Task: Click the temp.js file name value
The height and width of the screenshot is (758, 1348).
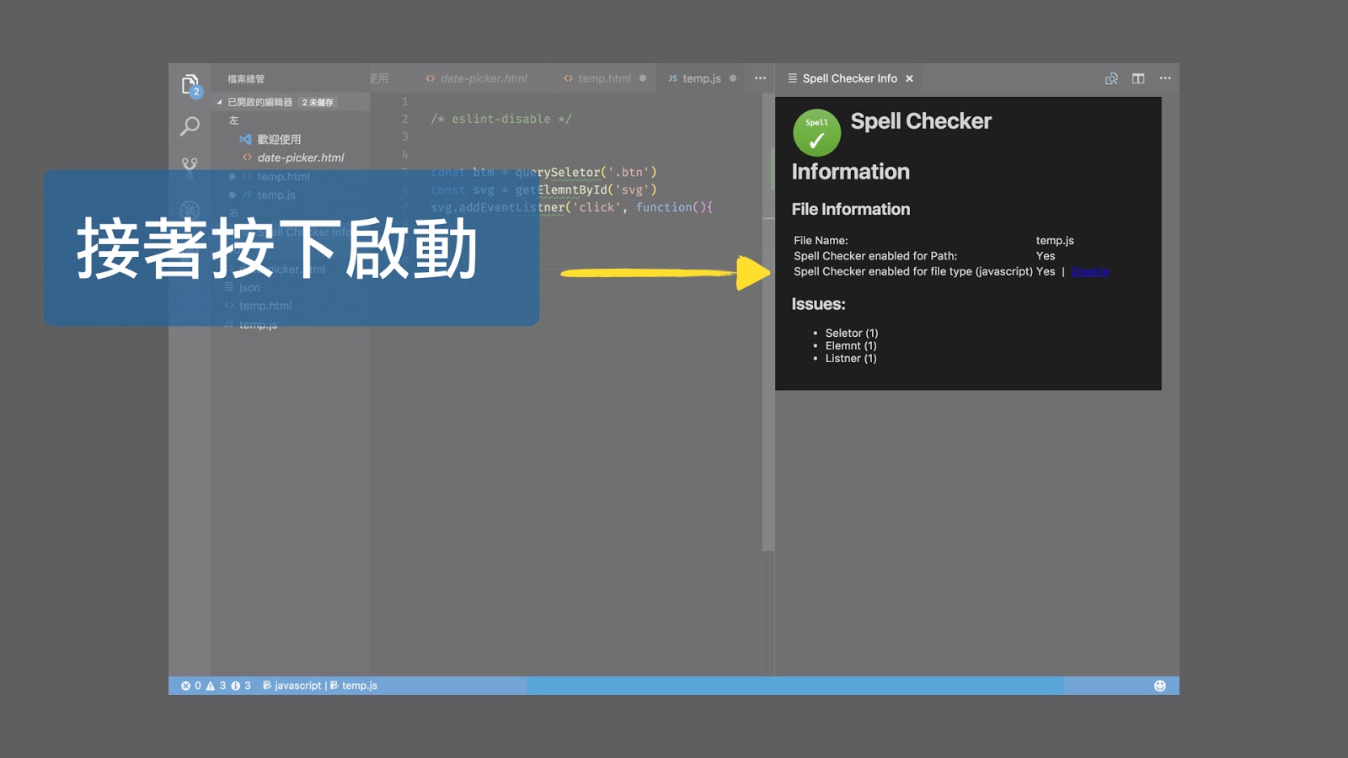Action: (x=1055, y=240)
